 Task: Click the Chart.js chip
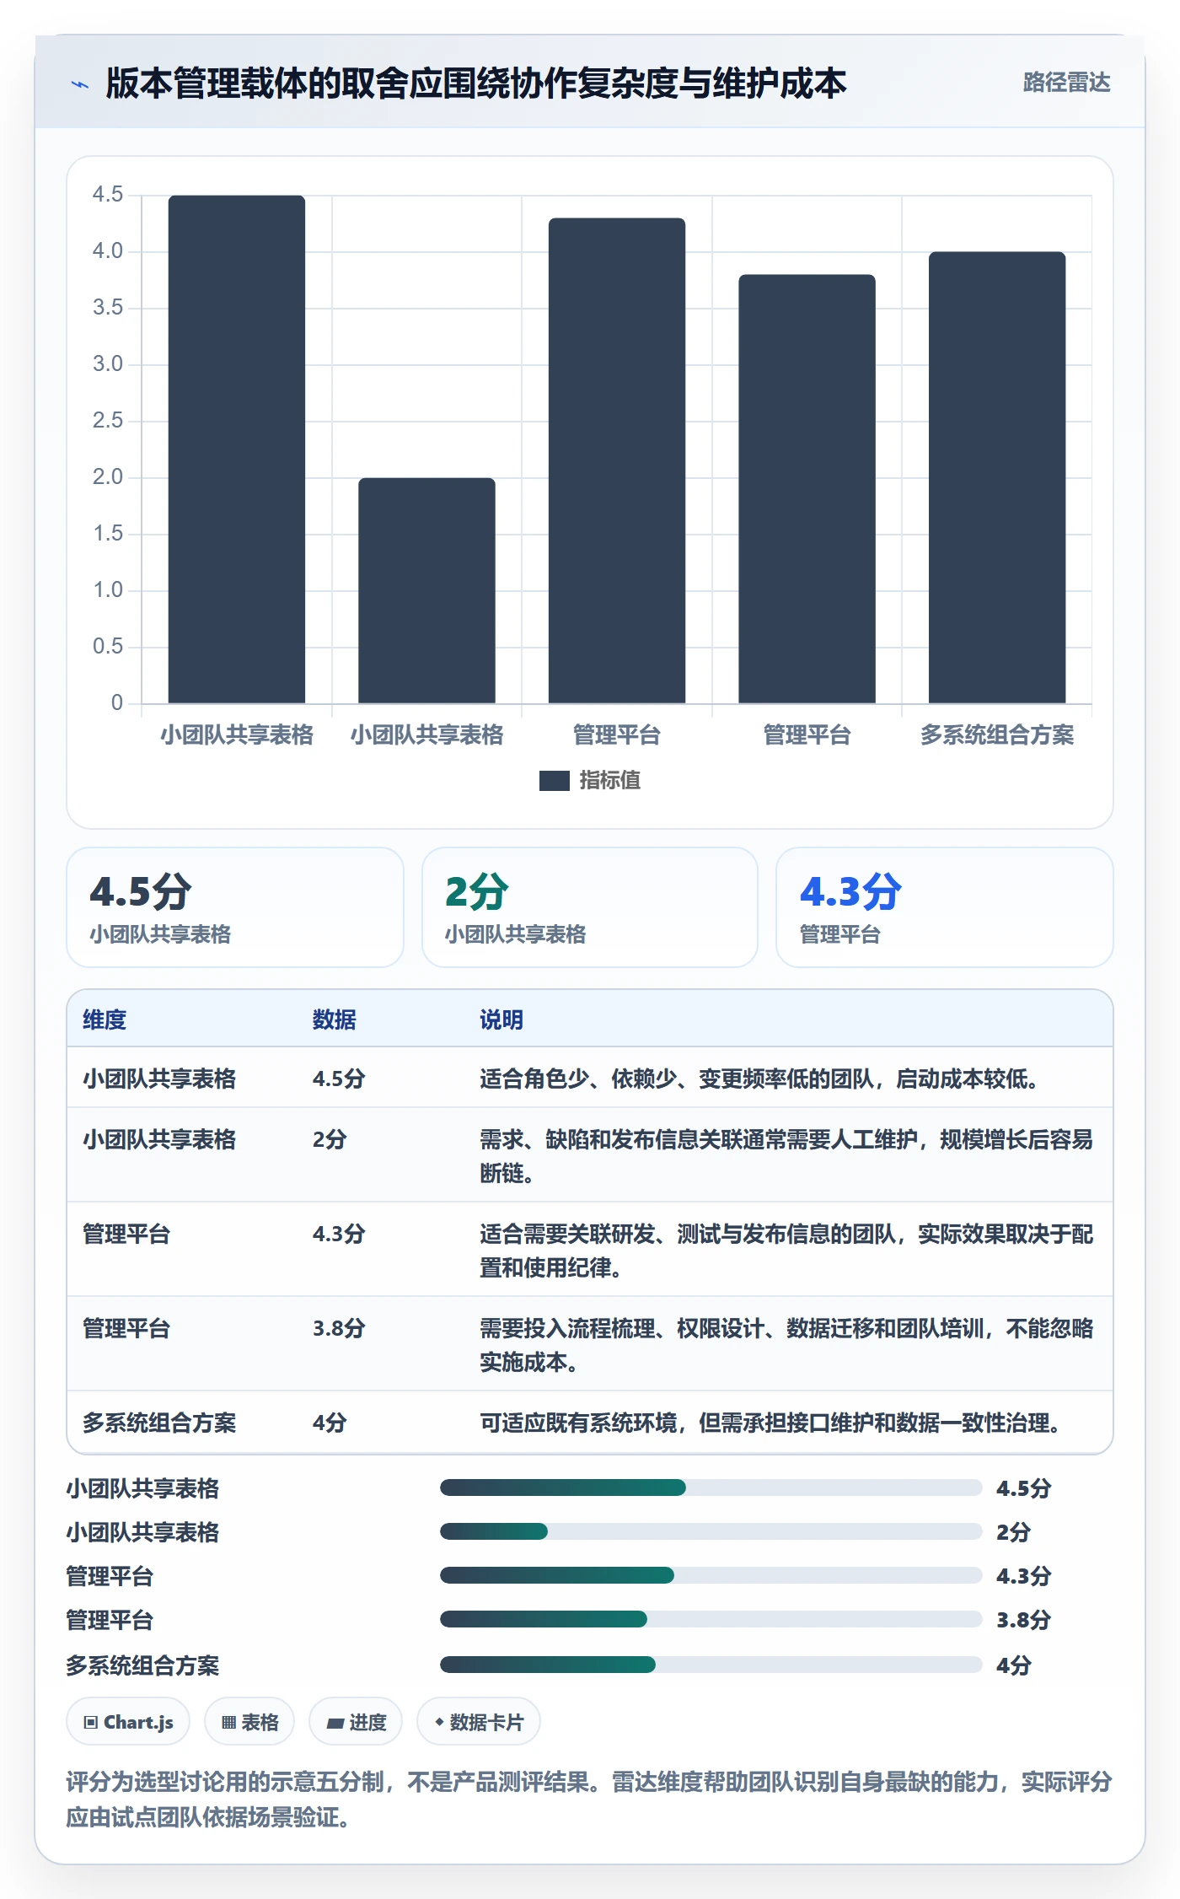pos(128,1722)
